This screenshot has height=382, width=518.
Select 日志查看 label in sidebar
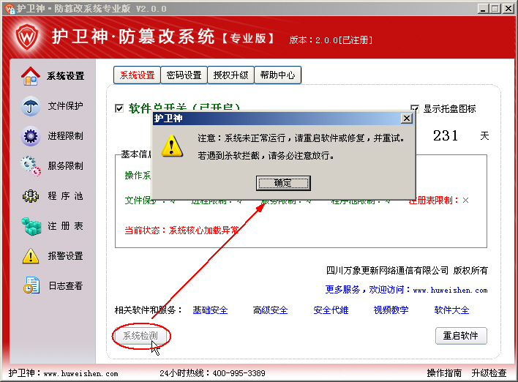[65, 286]
